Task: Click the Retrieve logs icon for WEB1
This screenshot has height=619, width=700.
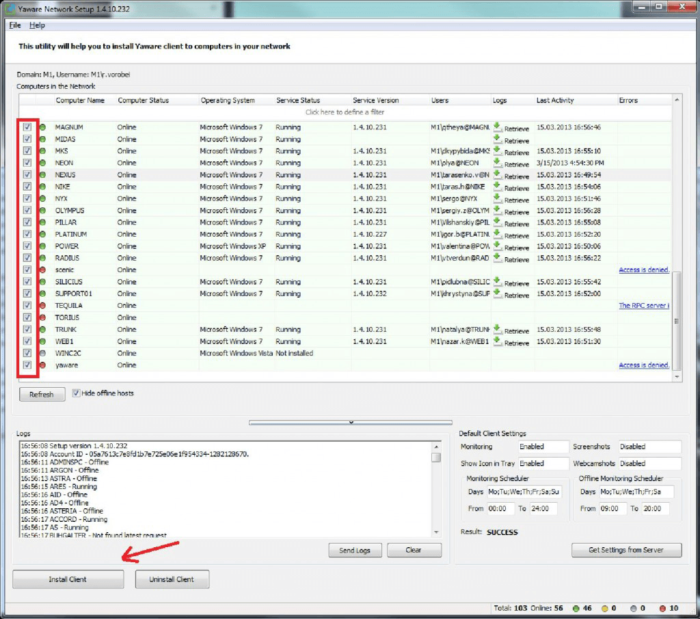Action: click(x=497, y=341)
